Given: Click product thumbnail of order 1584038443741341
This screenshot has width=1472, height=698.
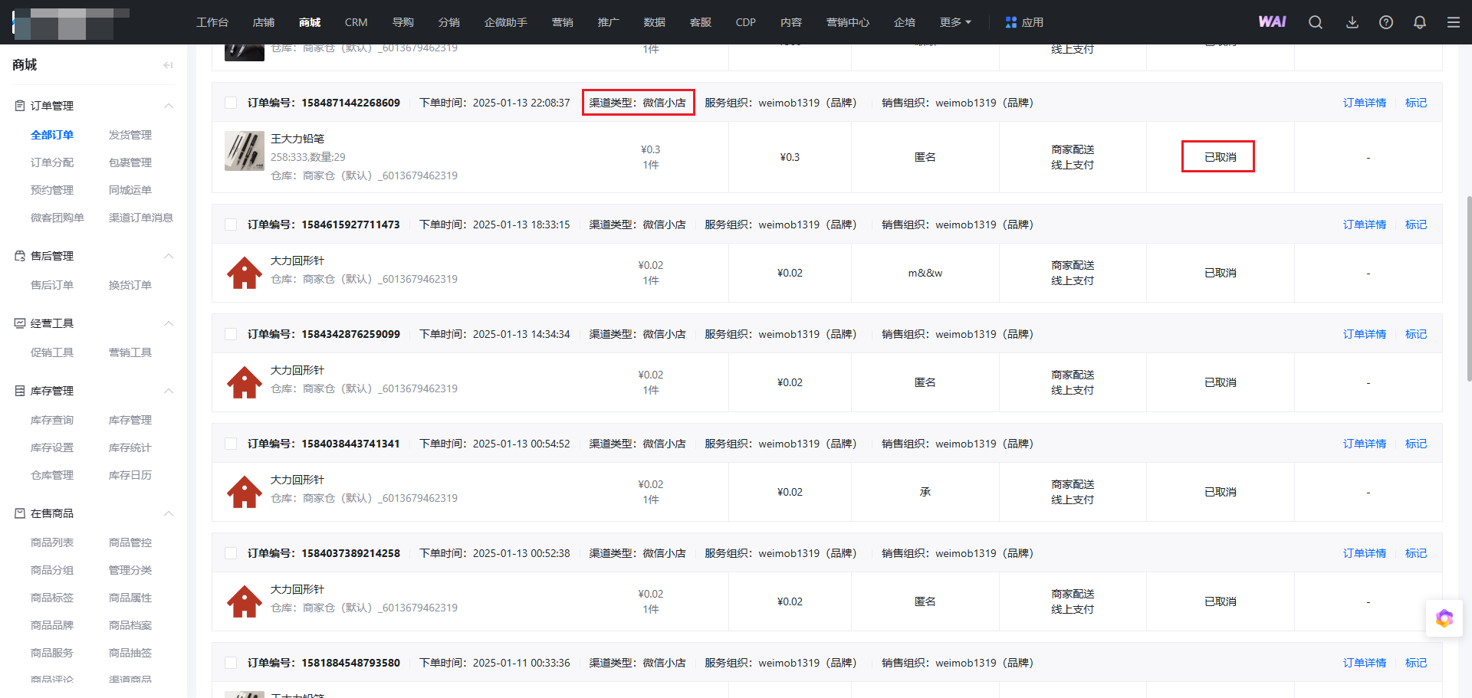Looking at the screenshot, I should coord(245,492).
